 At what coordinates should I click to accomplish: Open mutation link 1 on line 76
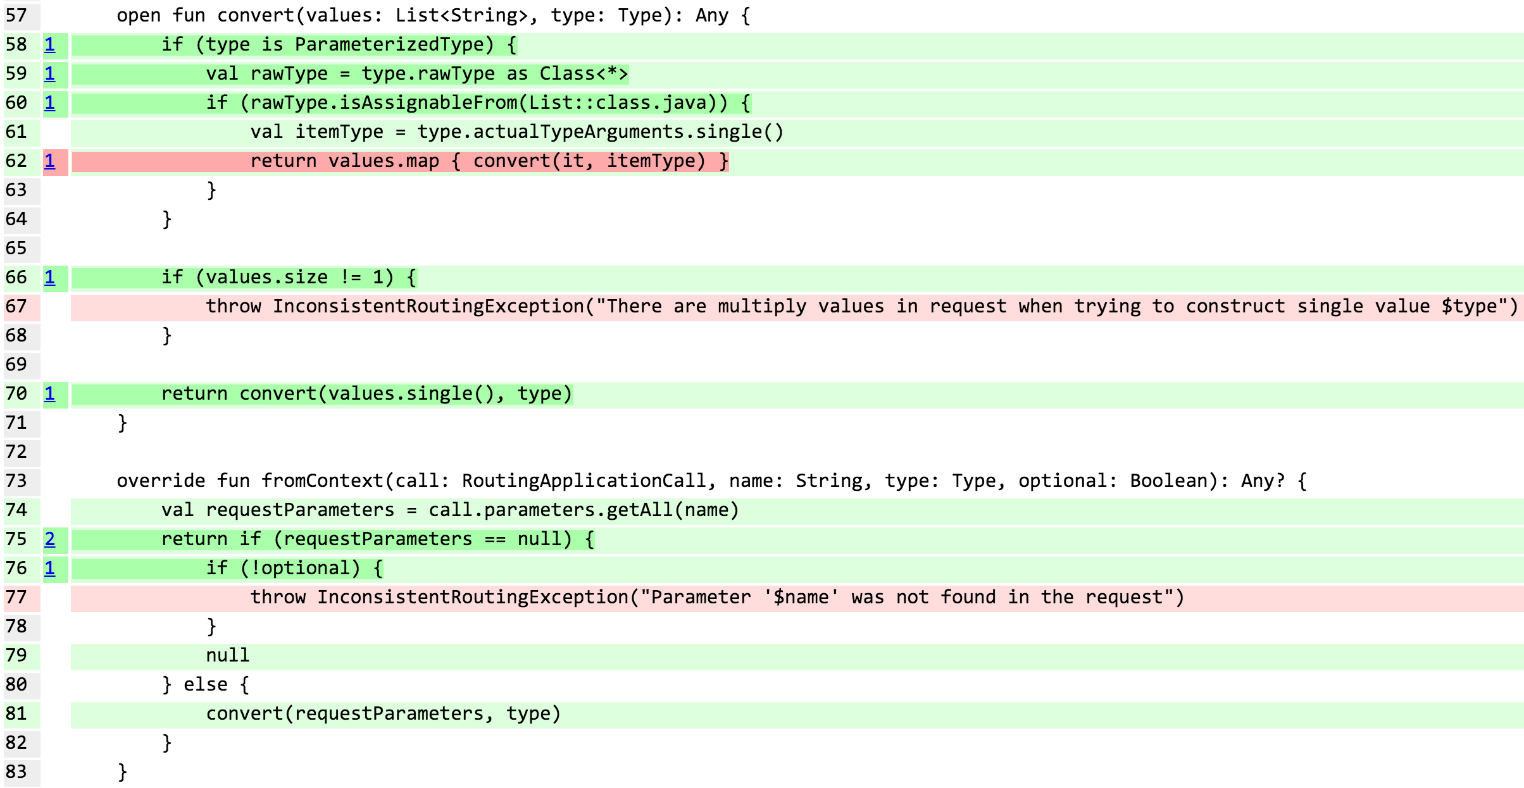pos(49,569)
